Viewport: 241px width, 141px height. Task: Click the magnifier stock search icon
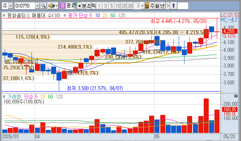click(x=44, y=6)
